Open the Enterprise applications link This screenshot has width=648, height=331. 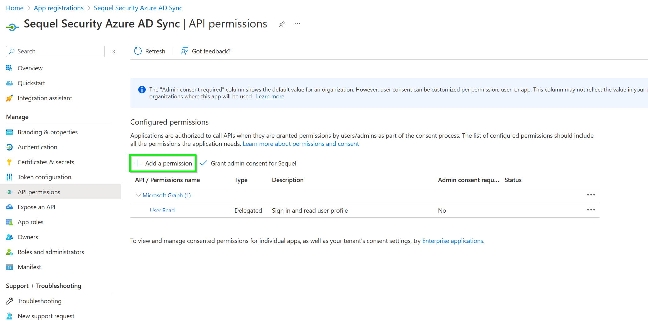point(453,241)
